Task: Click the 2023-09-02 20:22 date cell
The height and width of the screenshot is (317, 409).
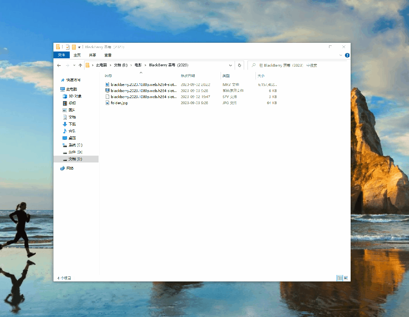Action: (x=195, y=84)
